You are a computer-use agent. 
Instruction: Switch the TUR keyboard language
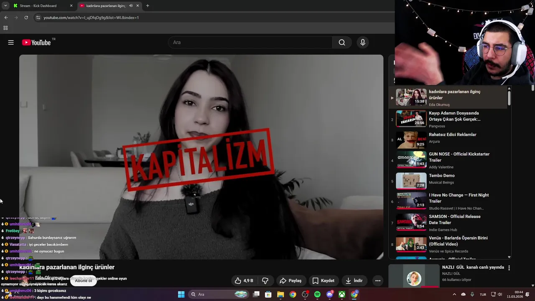pyautogui.click(x=483, y=294)
